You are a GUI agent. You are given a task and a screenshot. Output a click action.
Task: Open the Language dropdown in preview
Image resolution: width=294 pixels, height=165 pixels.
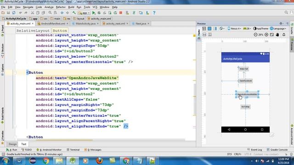pyautogui.click(x=278, y=28)
